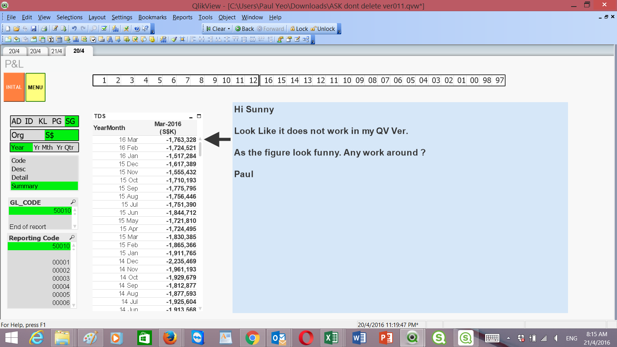The width and height of the screenshot is (617, 347).
Task: Maximize the TDS chart object
Action: tap(199, 116)
